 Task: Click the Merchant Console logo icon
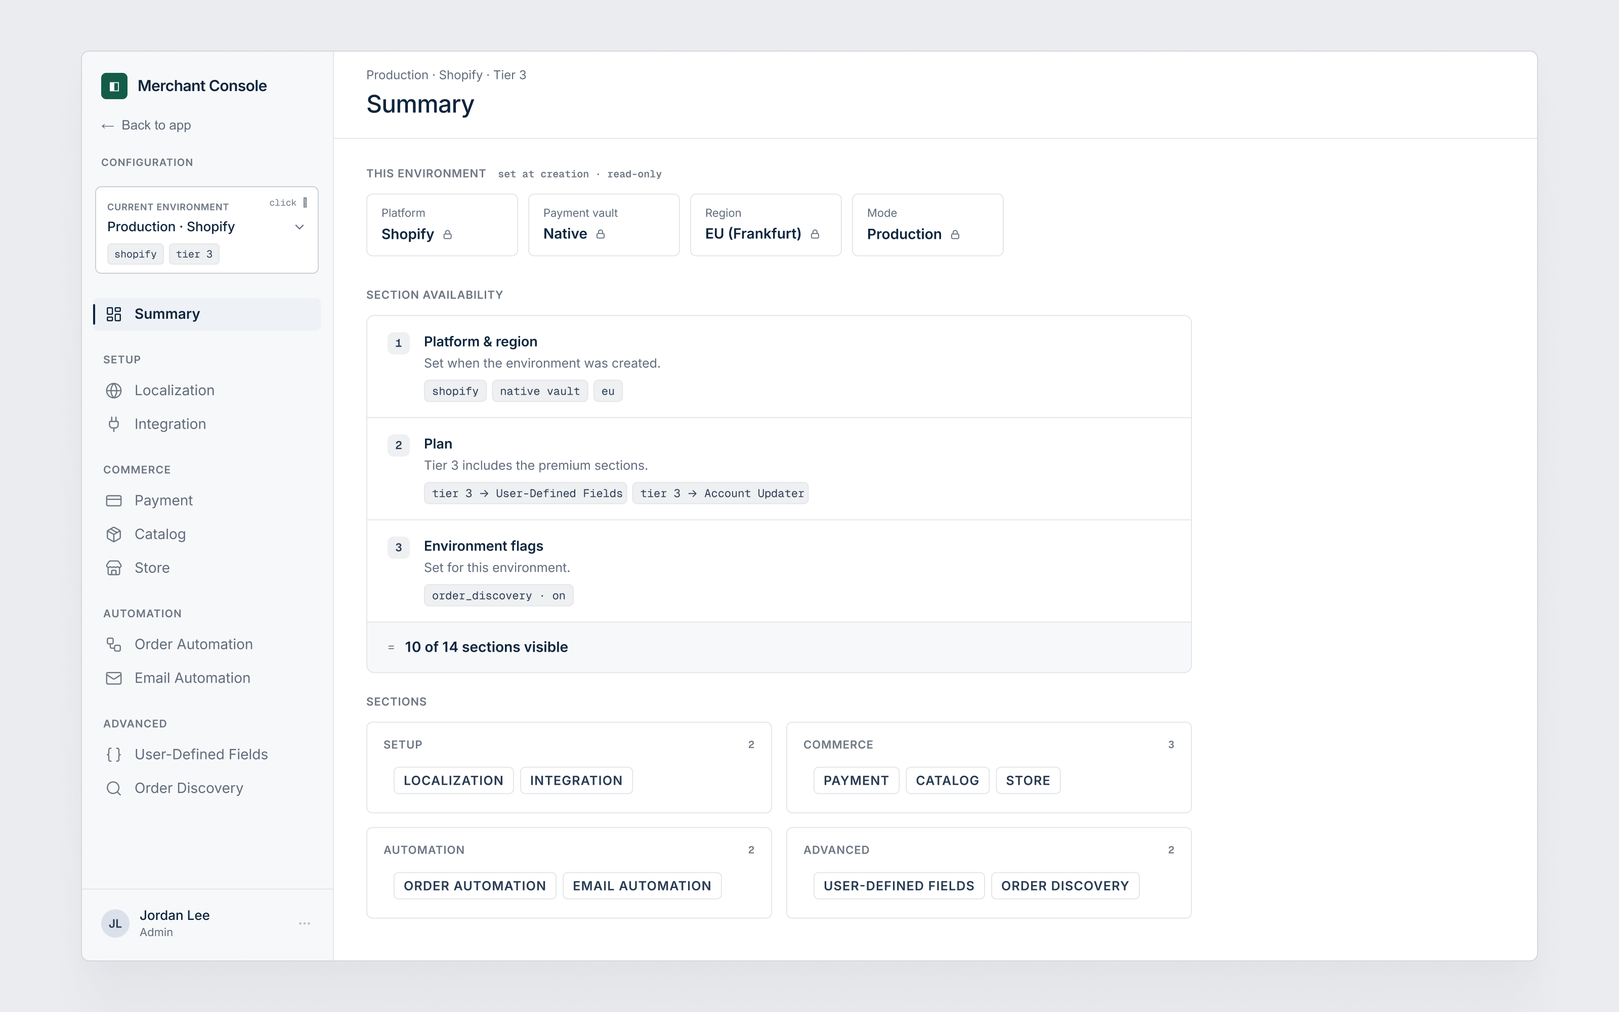pyautogui.click(x=114, y=86)
